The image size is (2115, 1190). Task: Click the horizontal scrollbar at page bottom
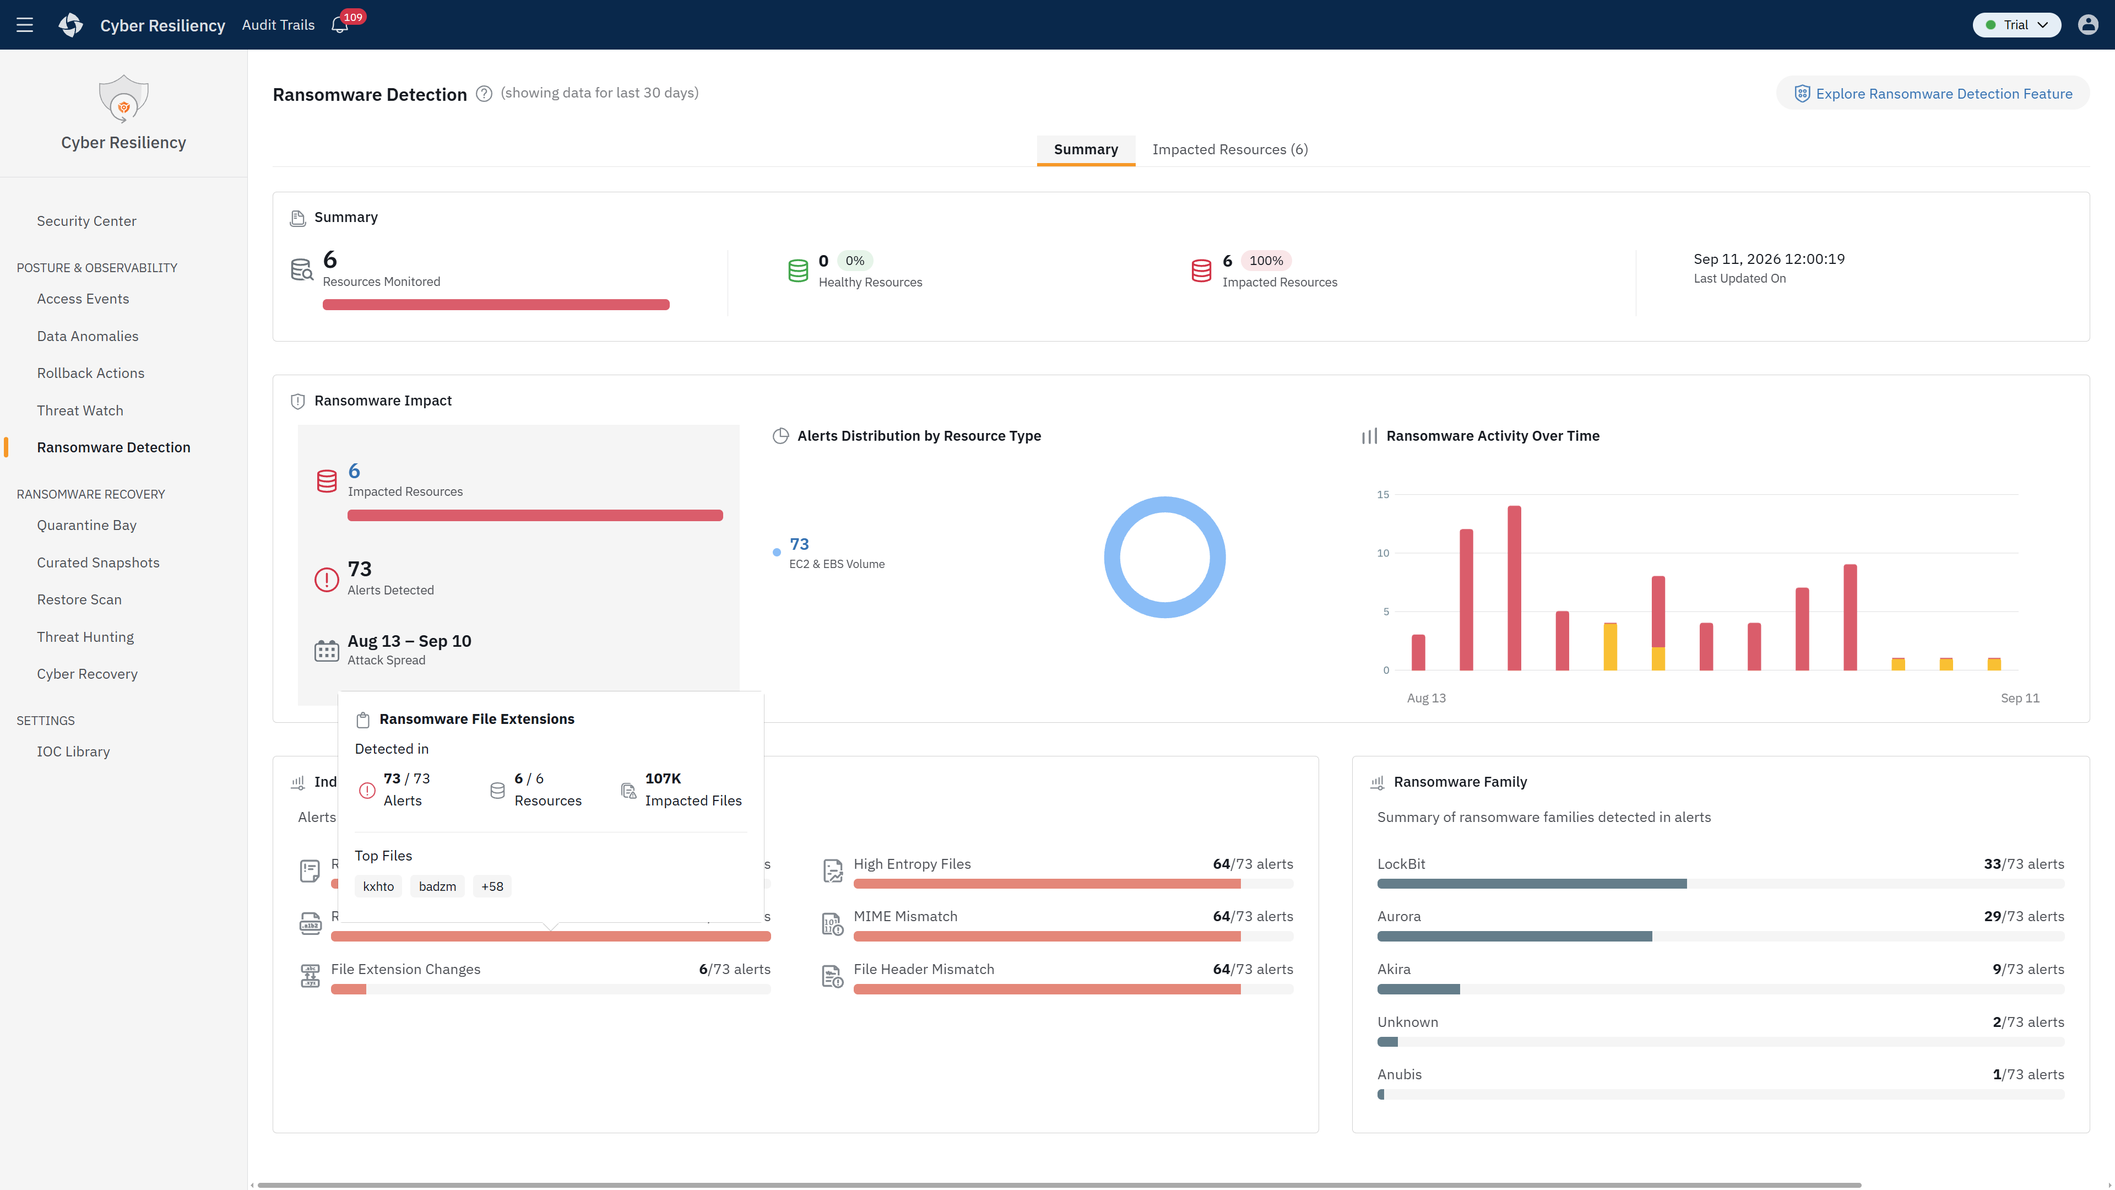click(1059, 1185)
